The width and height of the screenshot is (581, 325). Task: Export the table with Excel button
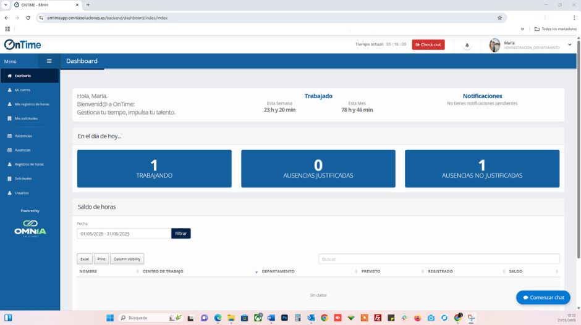click(x=85, y=259)
